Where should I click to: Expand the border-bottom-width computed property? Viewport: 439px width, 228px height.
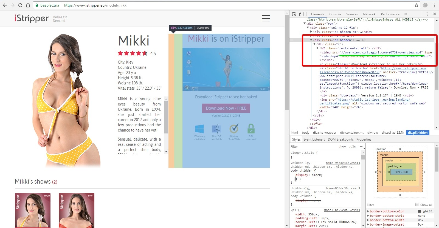368,220
